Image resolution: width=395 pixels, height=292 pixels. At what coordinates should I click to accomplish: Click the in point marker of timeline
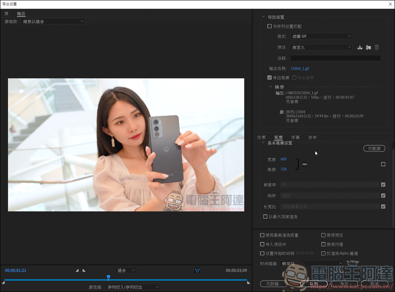pyautogui.click(x=3, y=283)
